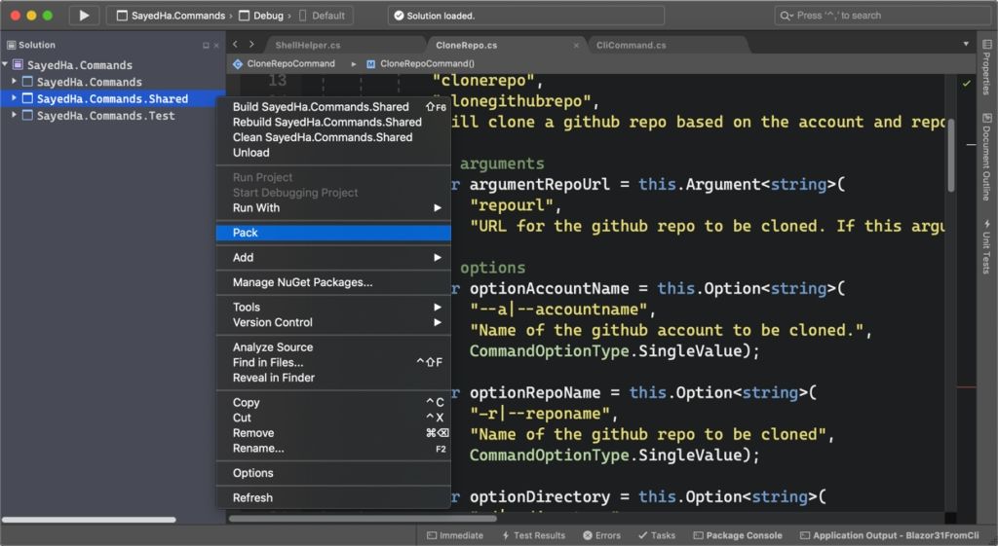Screen dimensions: 998x546
Task: Open the Debug configuration selector
Action: [261, 16]
